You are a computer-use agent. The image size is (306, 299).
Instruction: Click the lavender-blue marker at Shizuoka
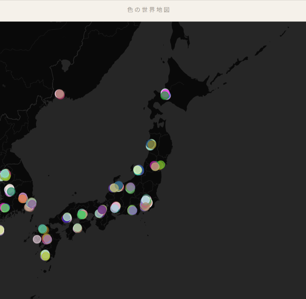133,210
